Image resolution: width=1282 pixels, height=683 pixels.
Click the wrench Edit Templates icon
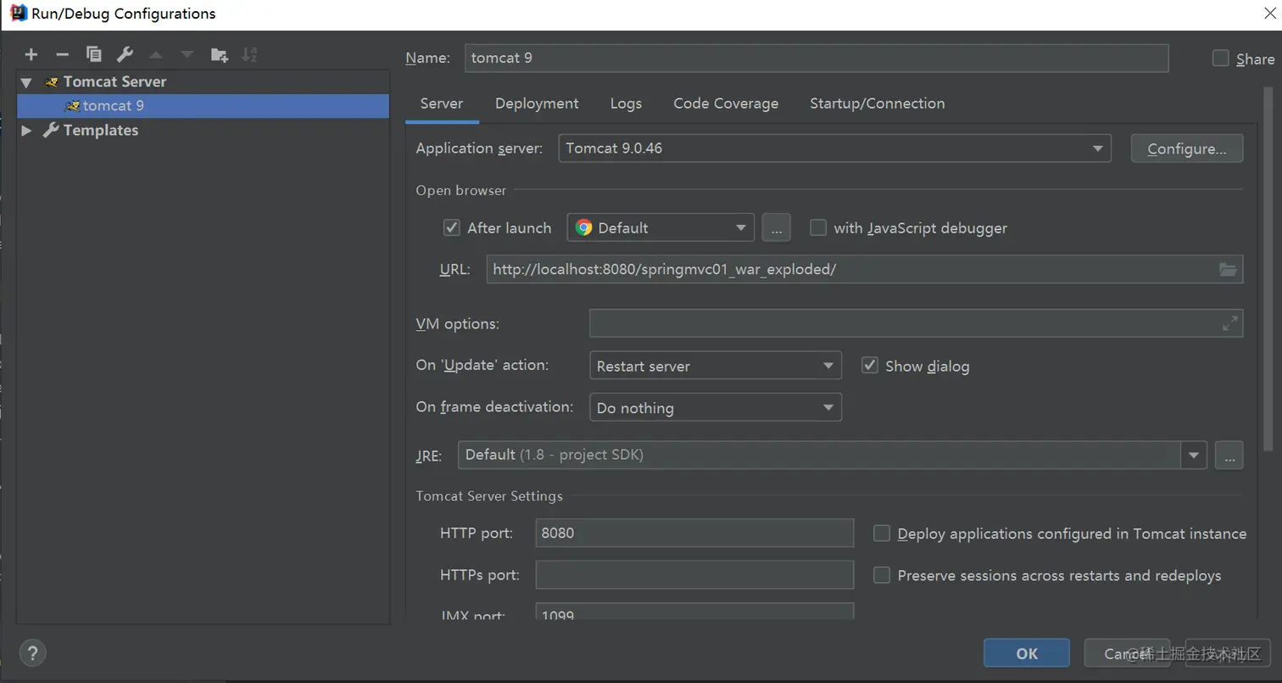pyautogui.click(x=125, y=55)
